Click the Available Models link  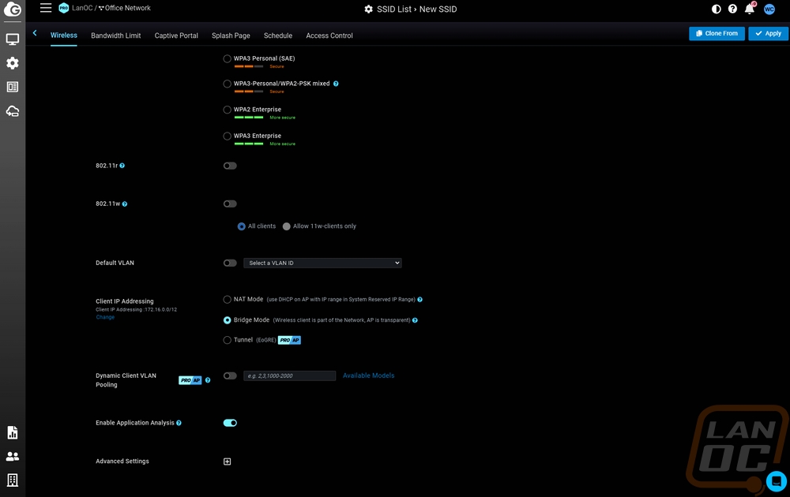point(368,376)
